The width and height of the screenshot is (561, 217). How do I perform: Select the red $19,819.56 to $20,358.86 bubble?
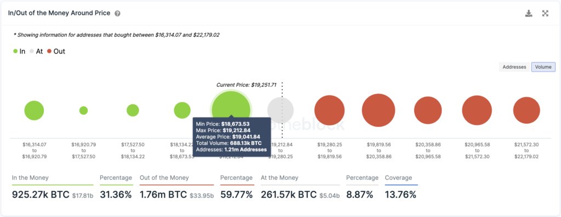(379, 110)
